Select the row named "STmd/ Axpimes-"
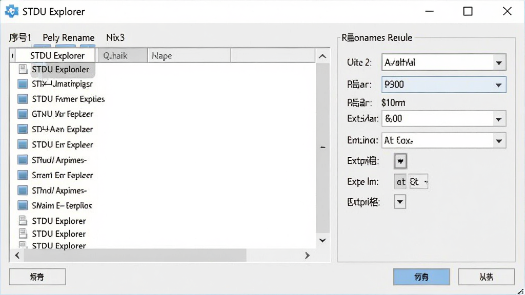This screenshot has height=295, width=525. 59,191
